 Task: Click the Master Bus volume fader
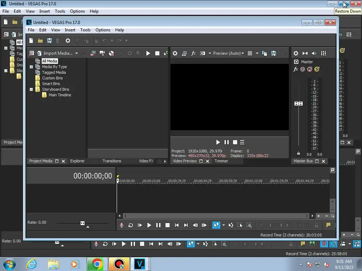pos(298,103)
